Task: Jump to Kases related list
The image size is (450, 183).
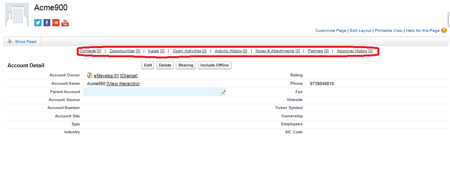Action: (x=156, y=51)
